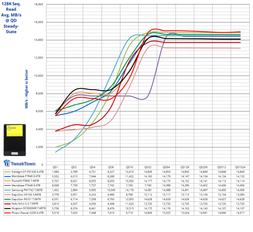Click the 18,000 y-axis label
This screenshot has width=253, height=232.
tap(39, 4)
